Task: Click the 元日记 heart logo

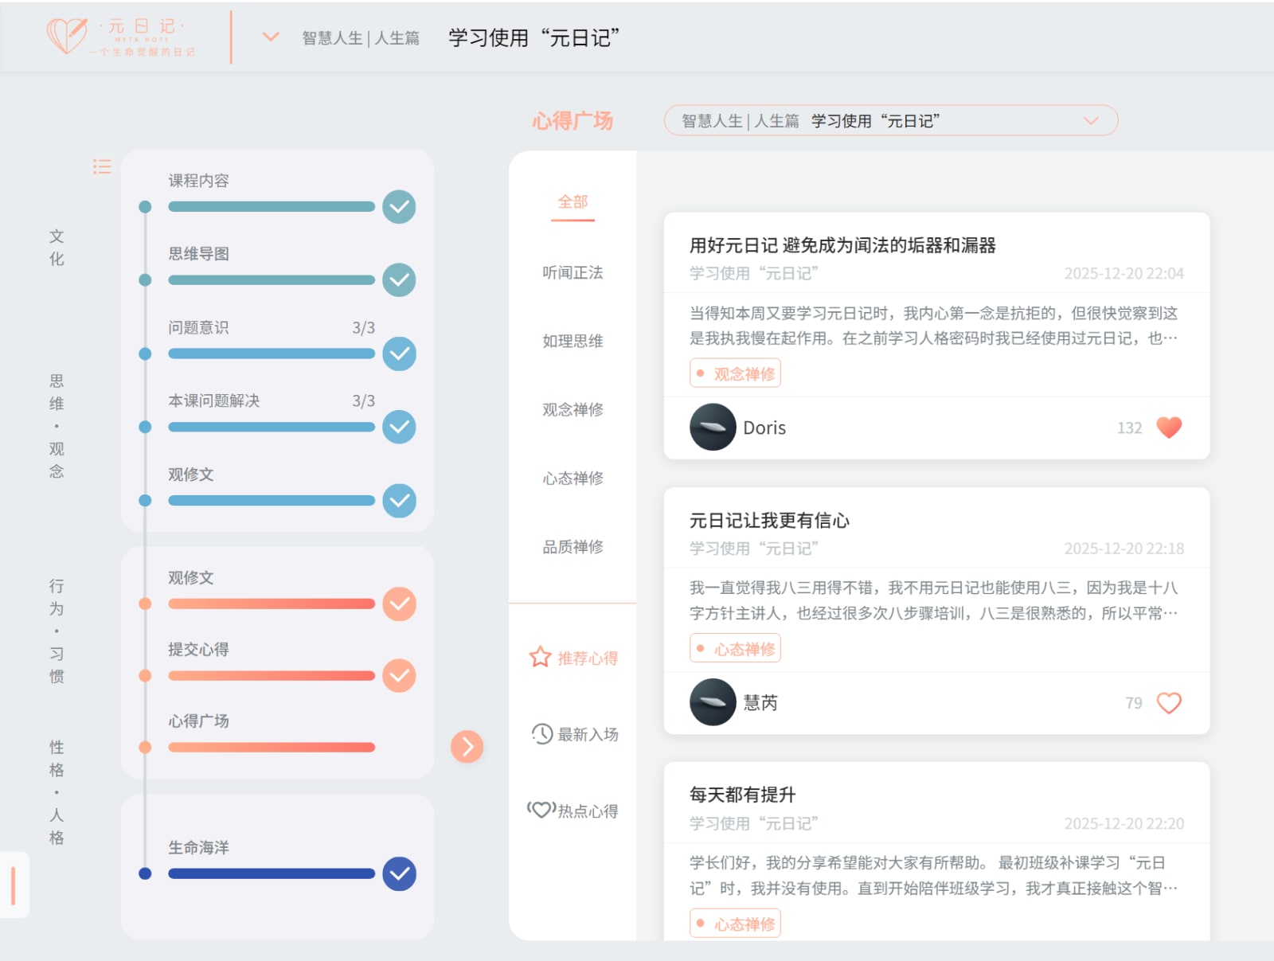Action: 67,36
